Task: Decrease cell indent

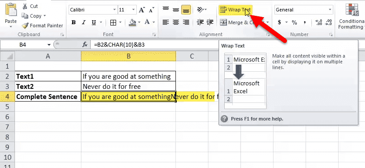Action: pos(200,22)
